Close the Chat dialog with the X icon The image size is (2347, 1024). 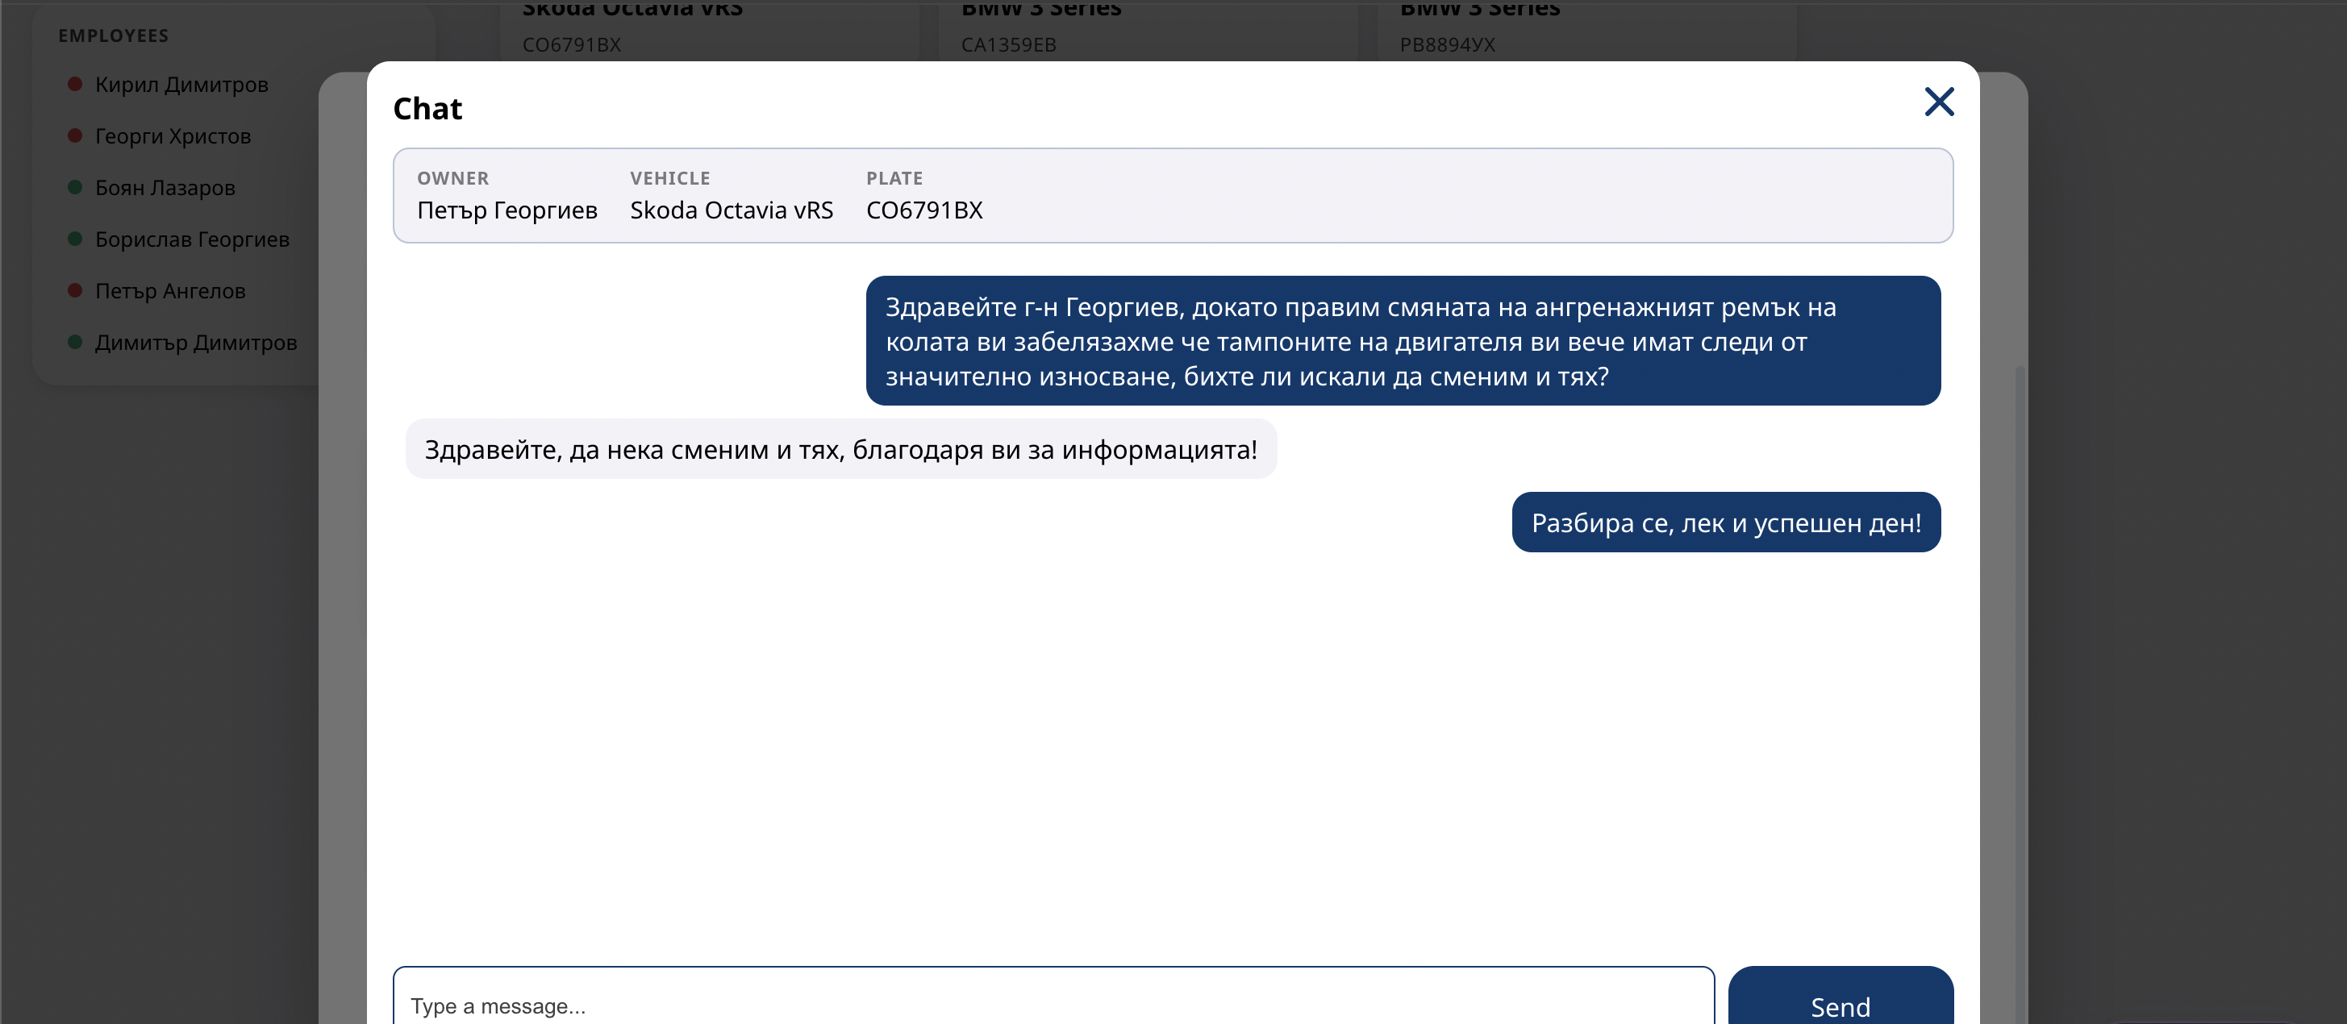(1939, 102)
